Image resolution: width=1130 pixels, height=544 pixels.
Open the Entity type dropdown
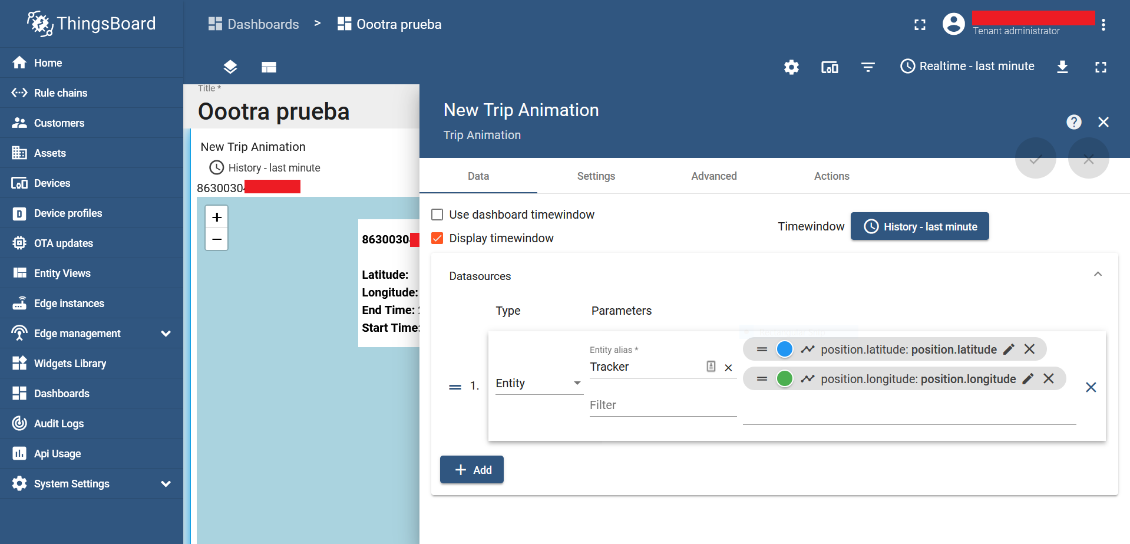(x=539, y=383)
